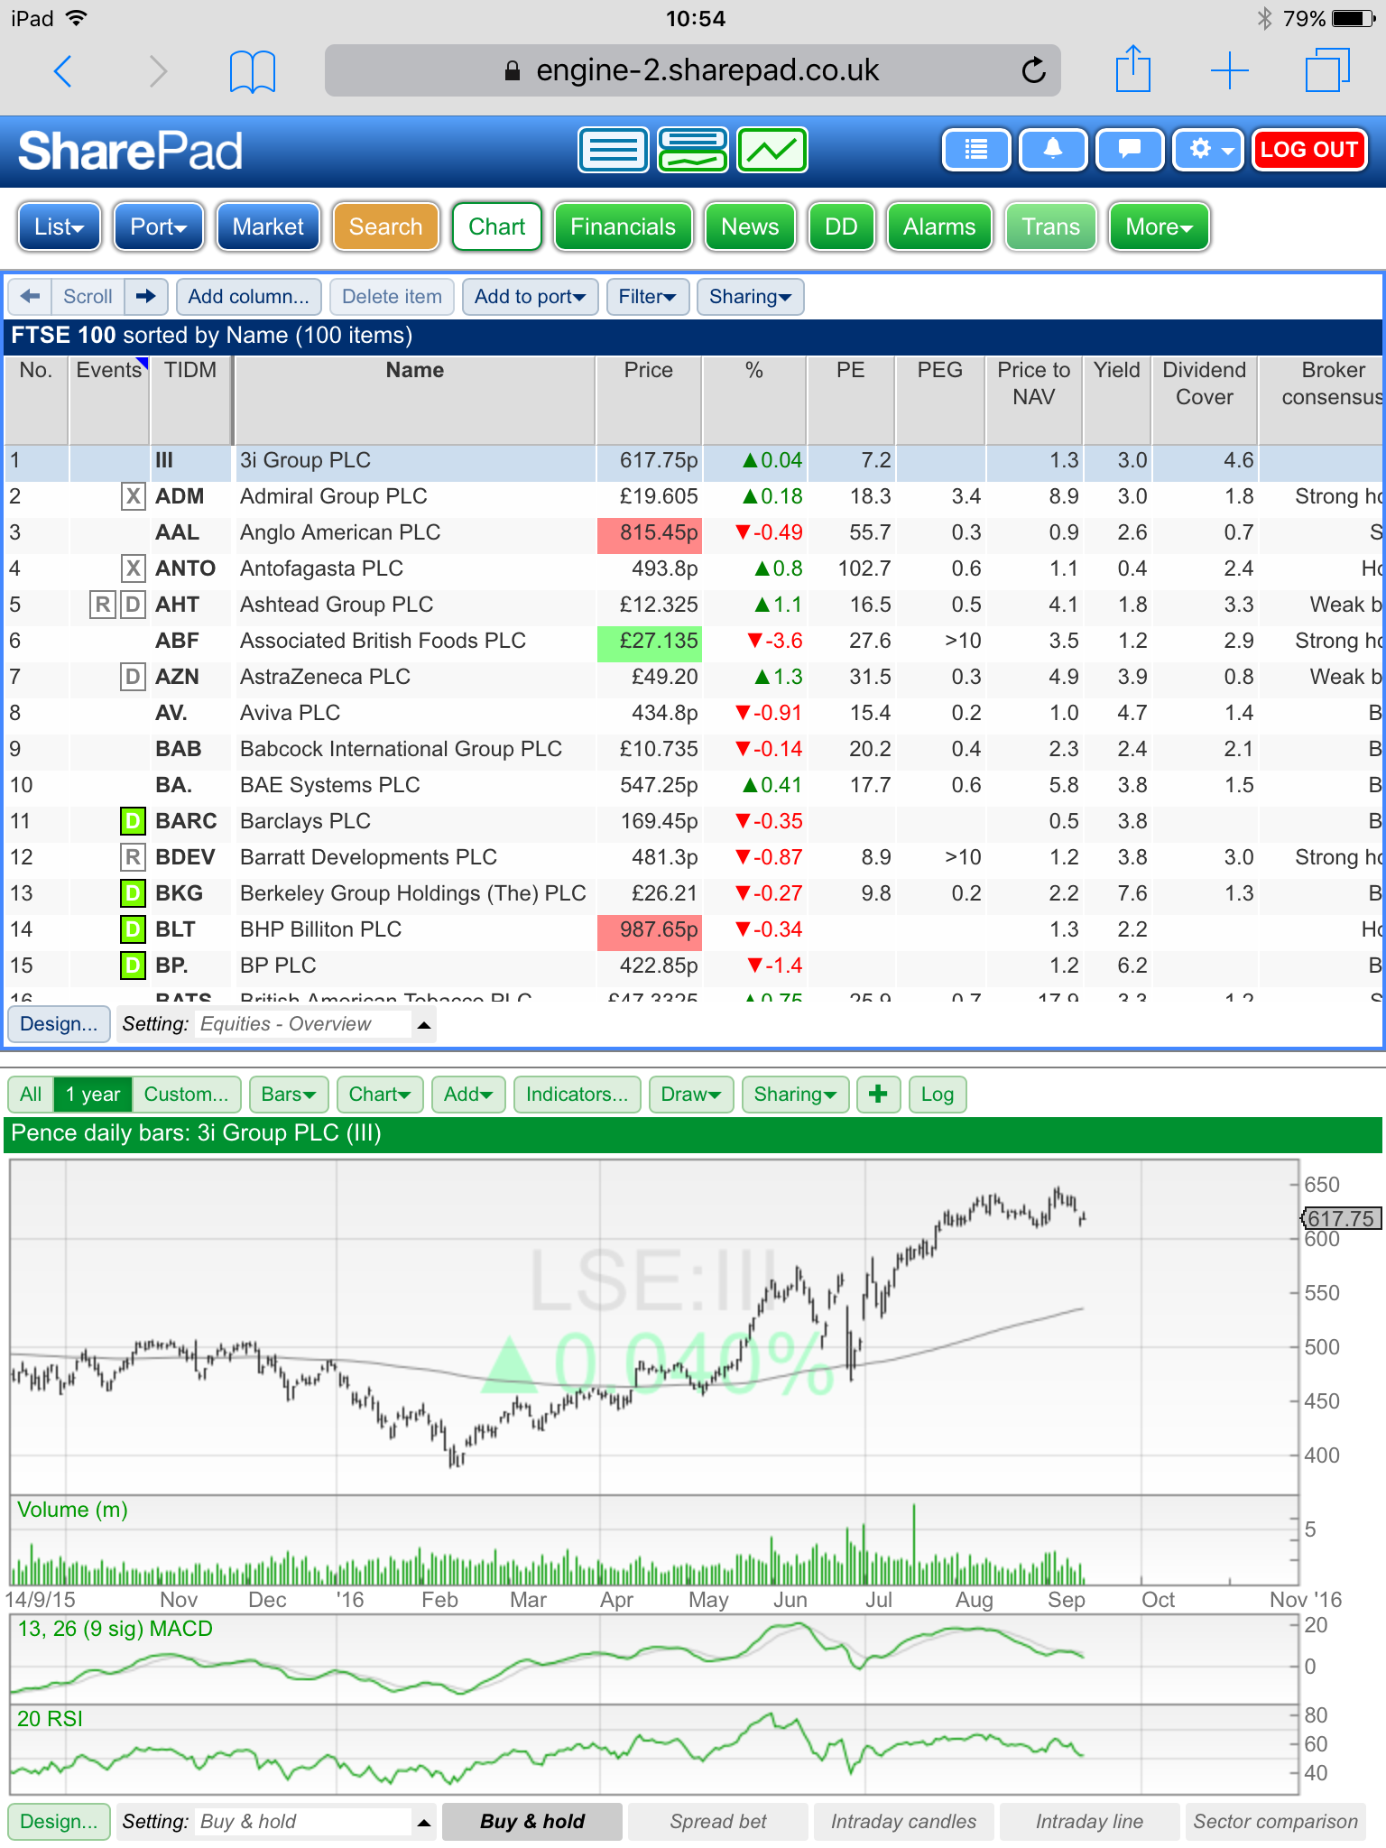Viewport: 1386px width, 1848px height.
Task: Open the chat speech bubble icon
Action: (1130, 150)
